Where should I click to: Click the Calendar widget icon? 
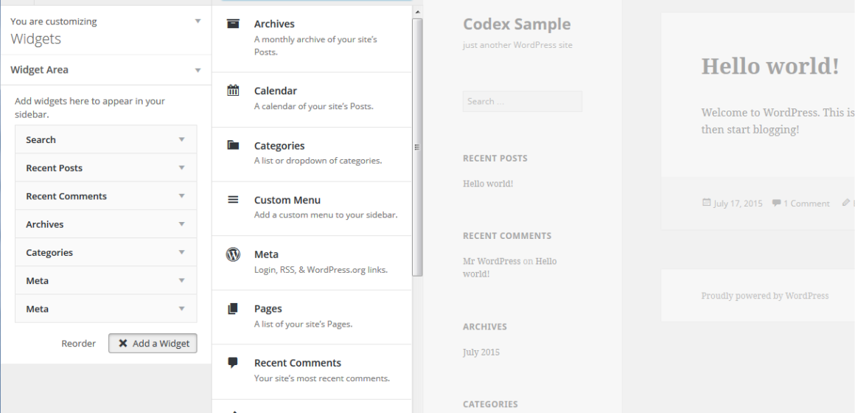(234, 90)
